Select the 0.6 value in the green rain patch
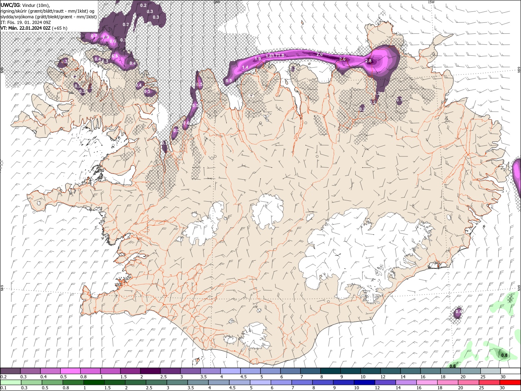The width and height of the screenshot is (521, 391). [x=453, y=366]
